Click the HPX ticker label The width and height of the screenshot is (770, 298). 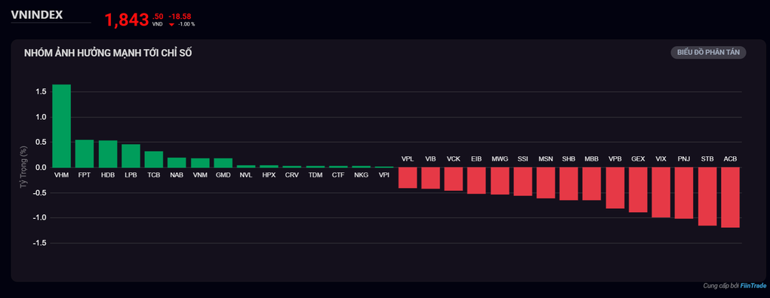tap(269, 175)
